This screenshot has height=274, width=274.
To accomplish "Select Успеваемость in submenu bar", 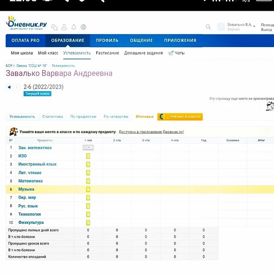I will (77, 53).
